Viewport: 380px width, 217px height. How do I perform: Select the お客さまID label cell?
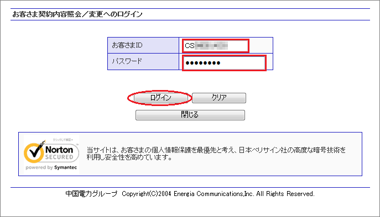pyautogui.click(x=143, y=45)
